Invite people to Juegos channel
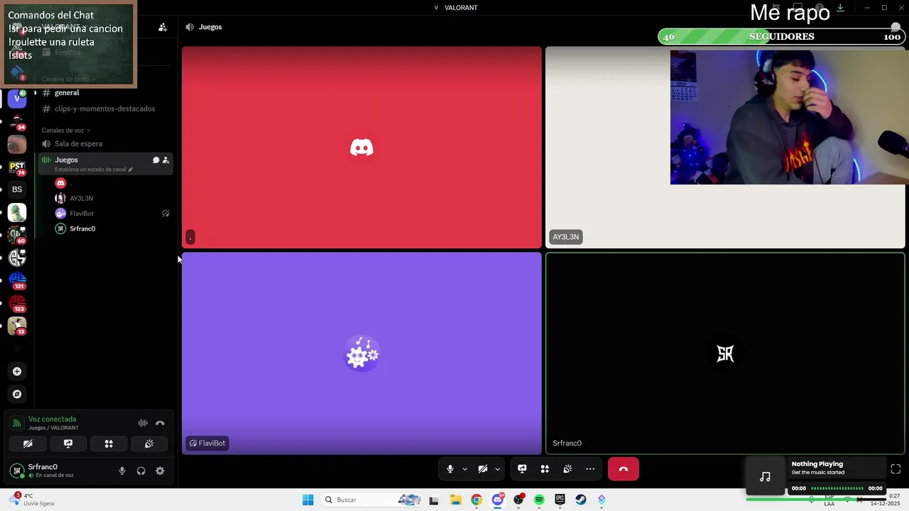The height and width of the screenshot is (511, 909). point(165,160)
